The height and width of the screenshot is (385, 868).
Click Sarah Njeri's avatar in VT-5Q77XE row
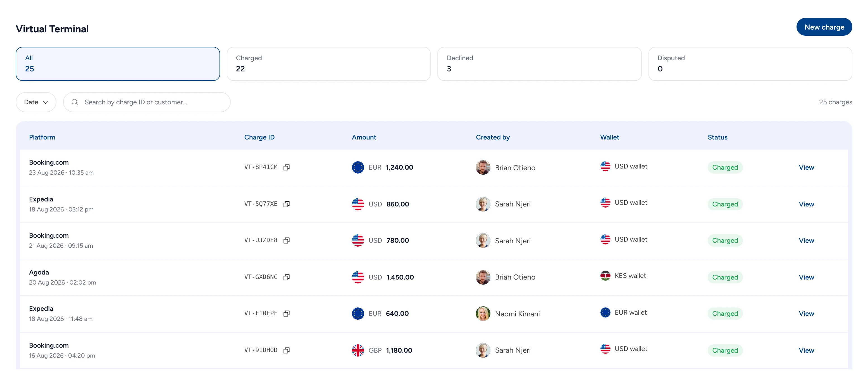point(483,204)
